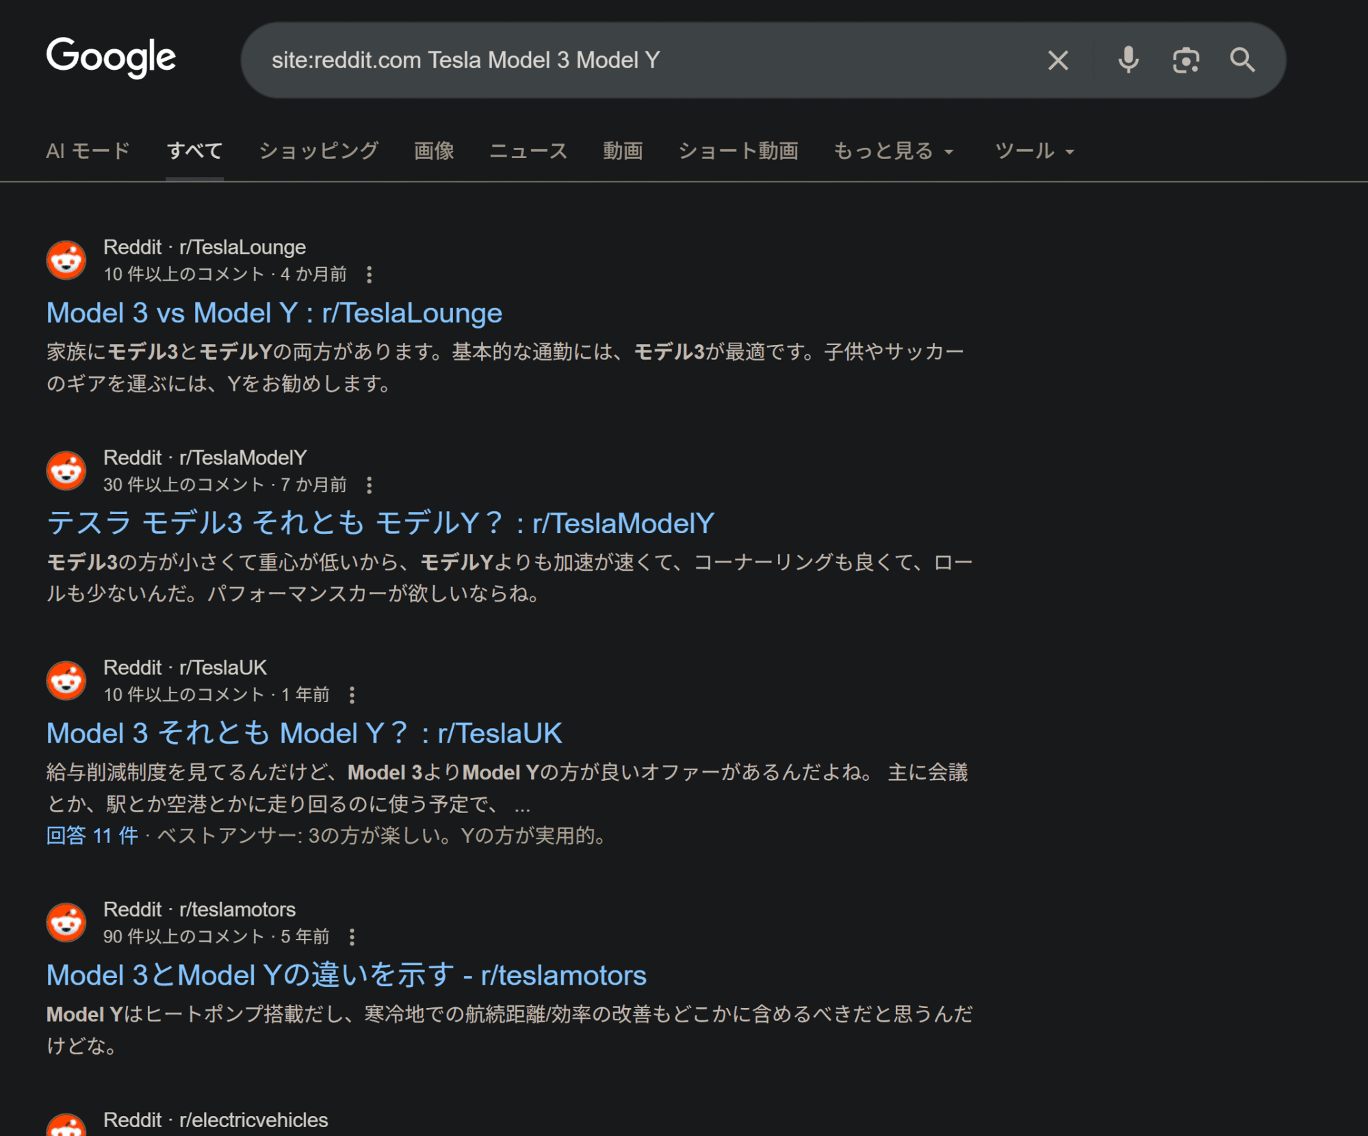The height and width of the screenshot is (1136, 1368).
Task: Click the microphone for voice search
Action: (x=1127, y=60)
